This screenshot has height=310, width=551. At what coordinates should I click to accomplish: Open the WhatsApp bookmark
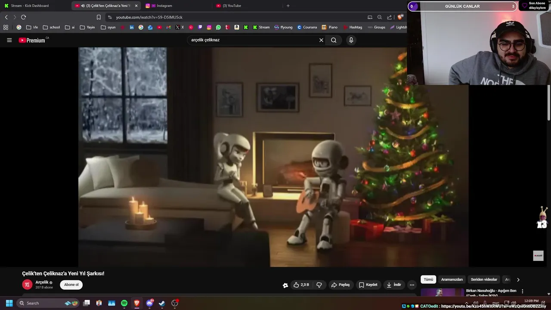click(x=218, y=27)
